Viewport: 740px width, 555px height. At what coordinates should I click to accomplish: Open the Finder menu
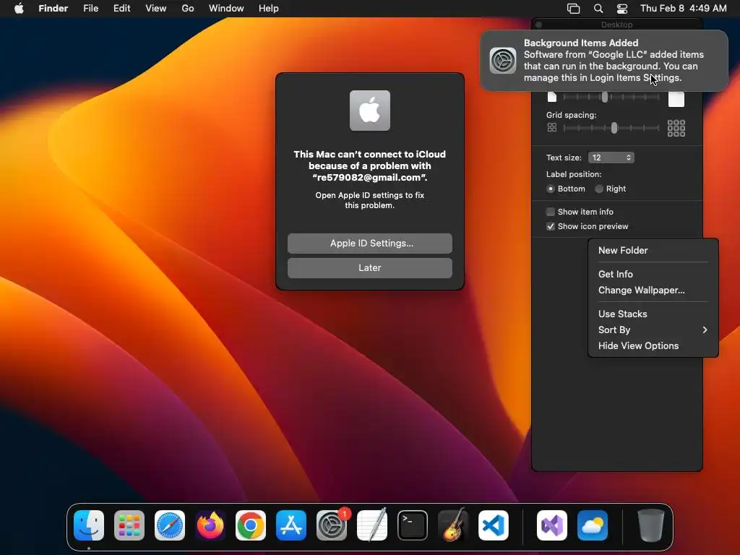coord(53,9)
